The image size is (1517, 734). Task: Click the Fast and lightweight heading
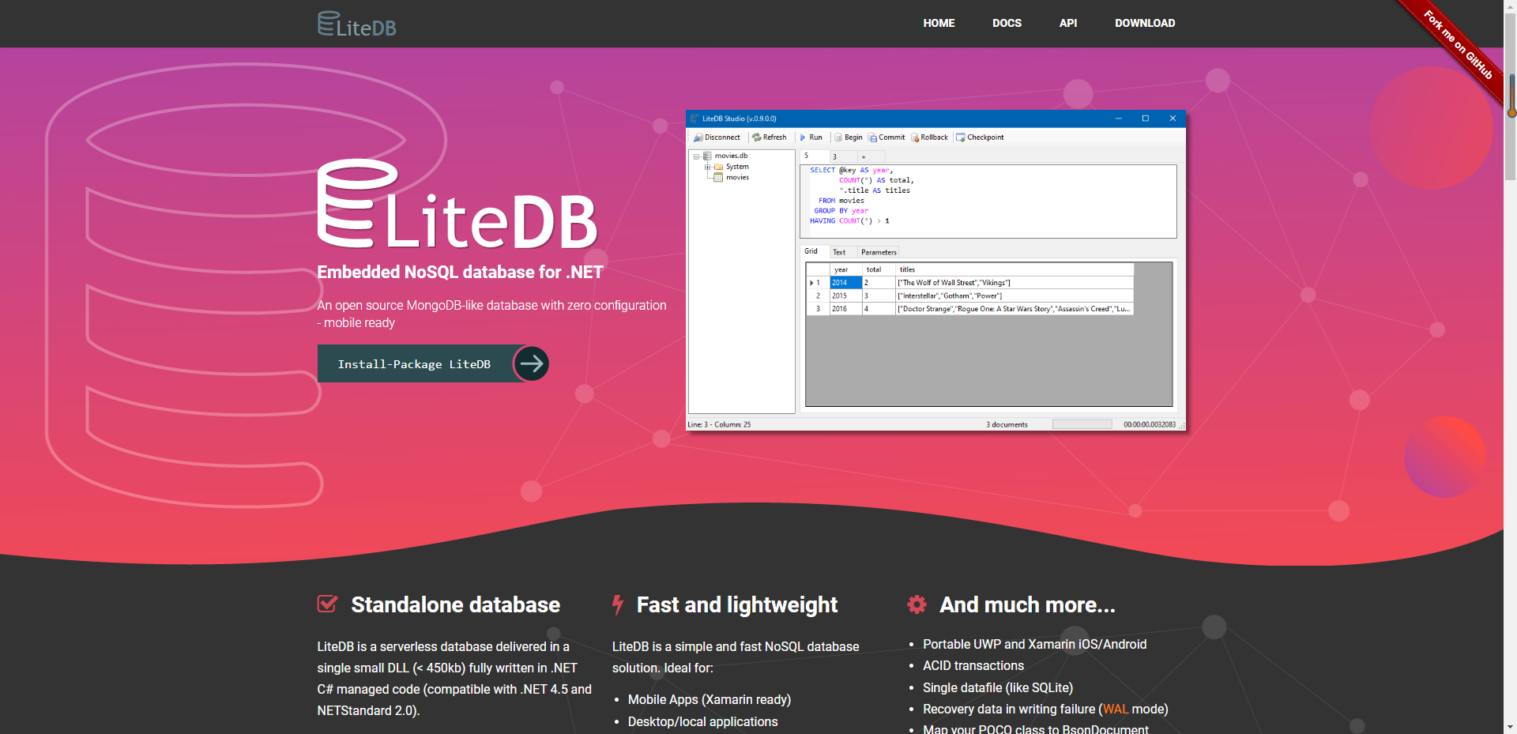pyautogui.click(x=737, y=604)
